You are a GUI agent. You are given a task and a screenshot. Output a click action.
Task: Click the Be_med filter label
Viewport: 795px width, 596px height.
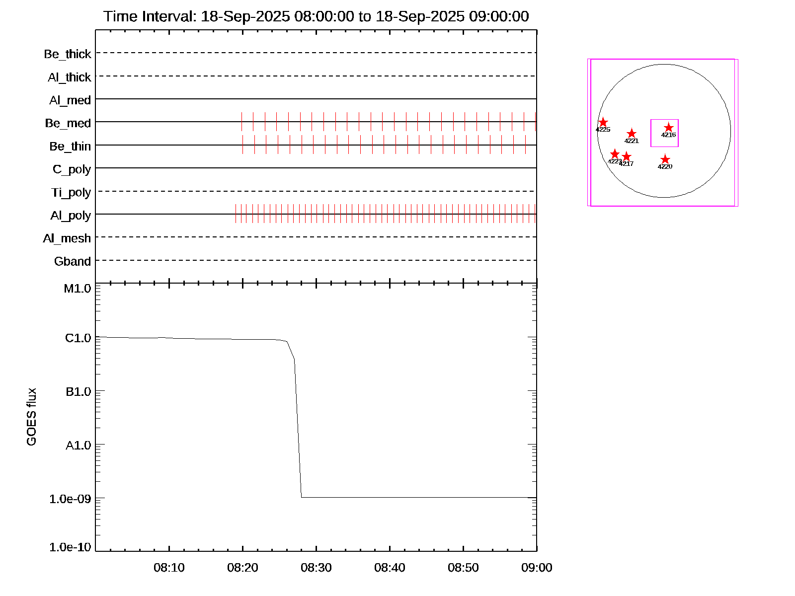click(x=68, y=123)
